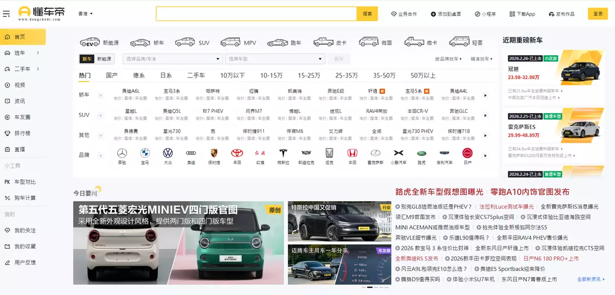This screenshot has height=295, width=615.
Task: Click the top search input field
Action: [x=256, y=14]
